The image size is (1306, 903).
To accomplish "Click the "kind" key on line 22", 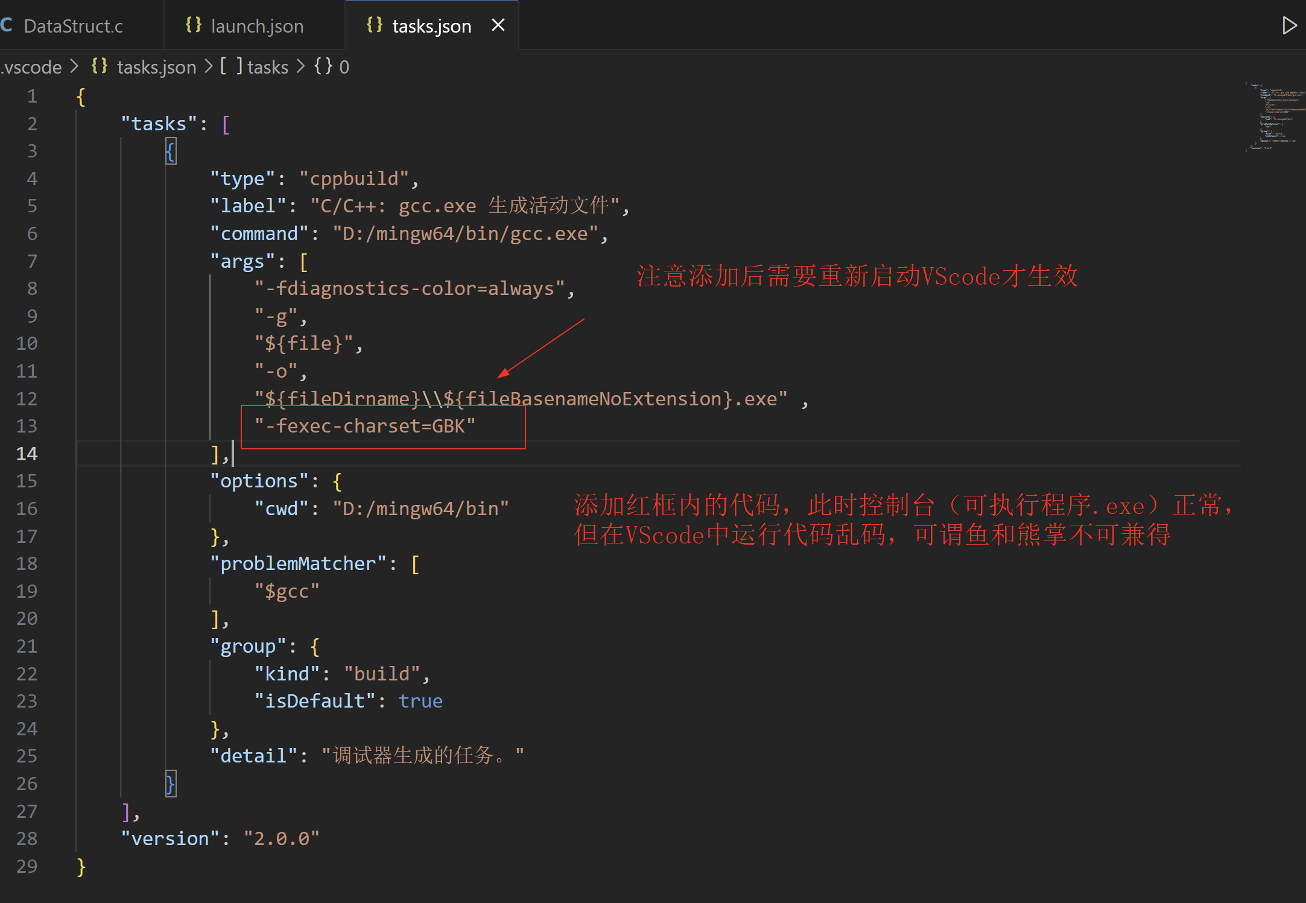I will point(287,674).
